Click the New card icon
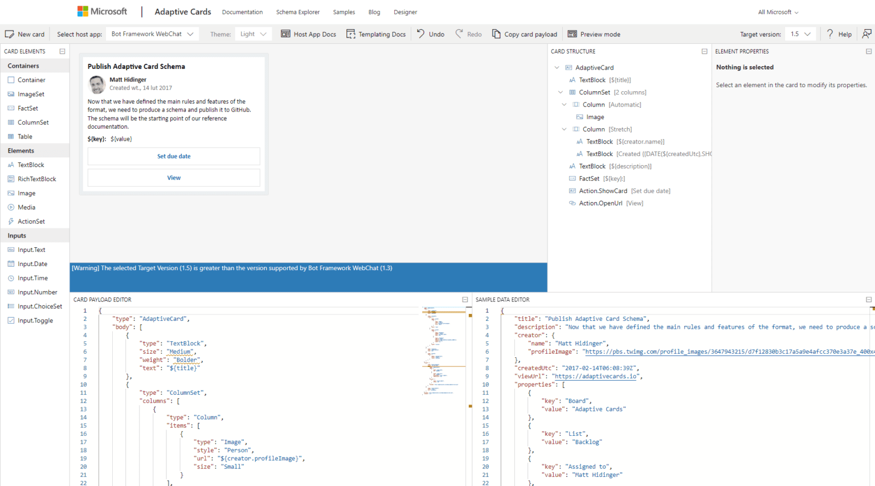This screenshot has width=875, height=486. (10, 34)
